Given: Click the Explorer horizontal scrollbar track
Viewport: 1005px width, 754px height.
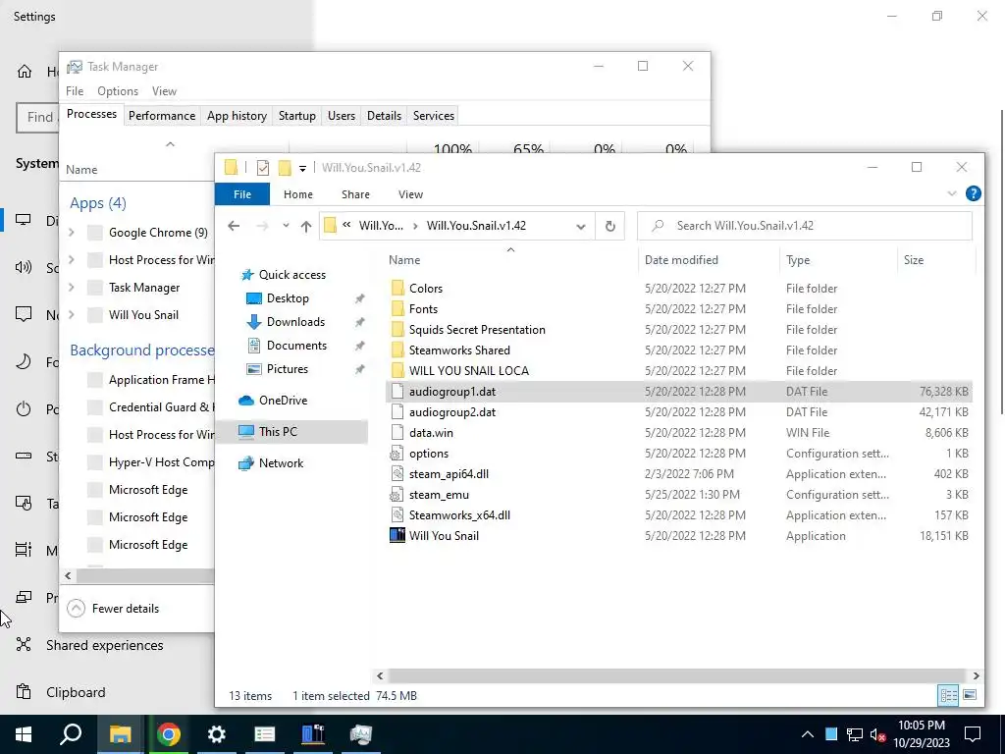Looking at the screenshot, I should click(x=676, y=675).
